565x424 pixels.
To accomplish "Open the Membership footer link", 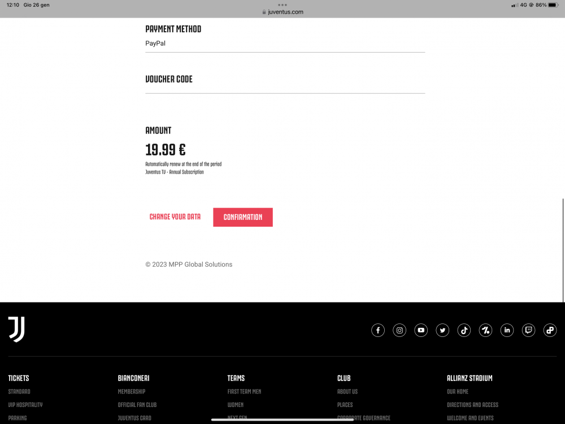I will point(132,392).
